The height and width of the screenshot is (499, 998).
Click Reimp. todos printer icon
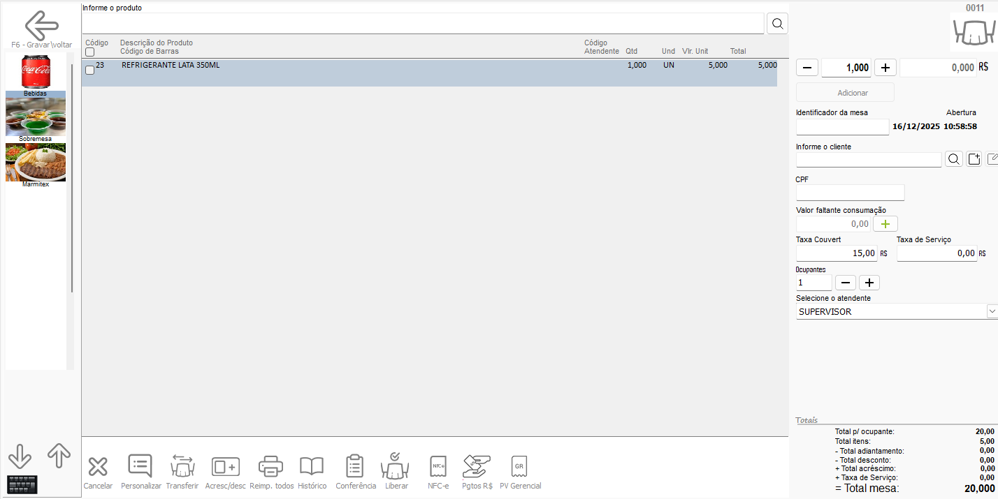(x=270, y=466)
